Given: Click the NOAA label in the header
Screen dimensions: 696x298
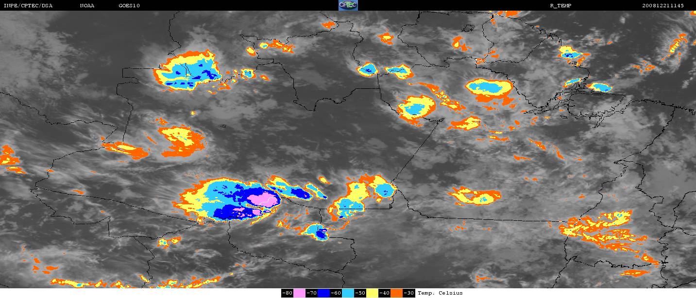Looking at the screenshot, I should pyautogui.click(x=87, y=5).
